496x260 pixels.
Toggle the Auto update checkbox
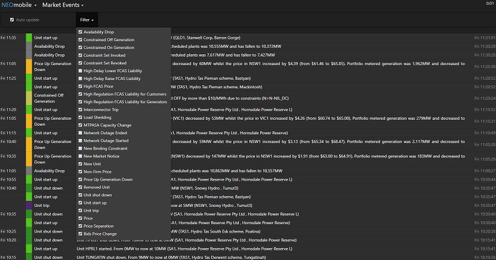coord(12,20)
